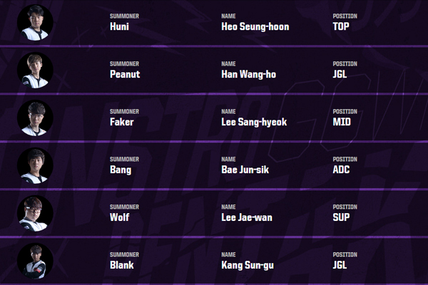Click Huni's player portrait
428x285 pixels.
pos(35,21)
